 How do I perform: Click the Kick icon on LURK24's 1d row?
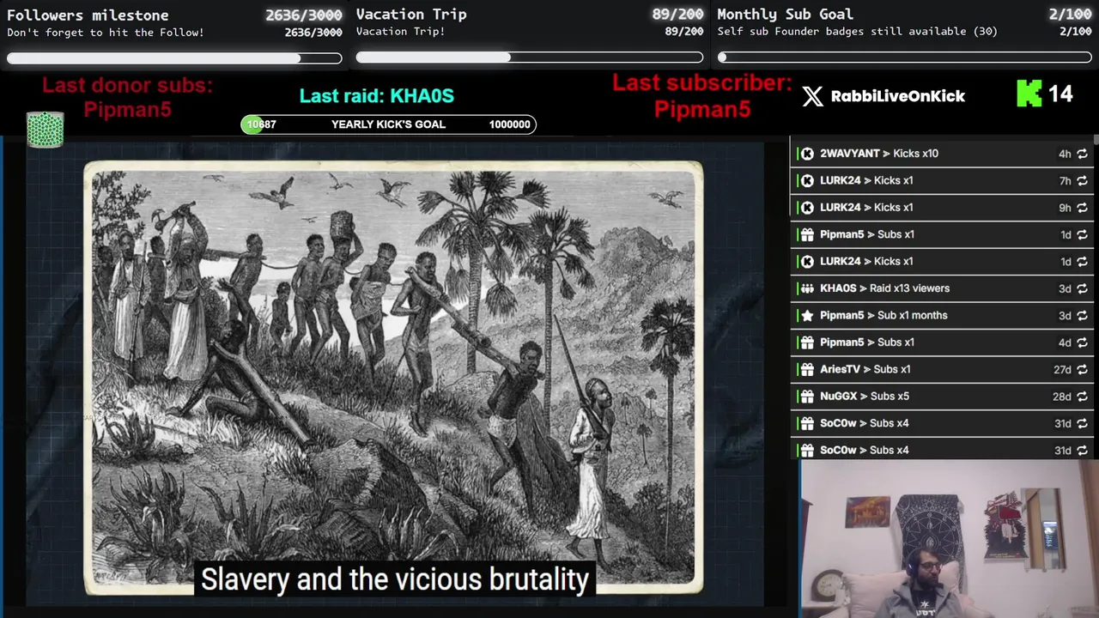tap(807, 261)
